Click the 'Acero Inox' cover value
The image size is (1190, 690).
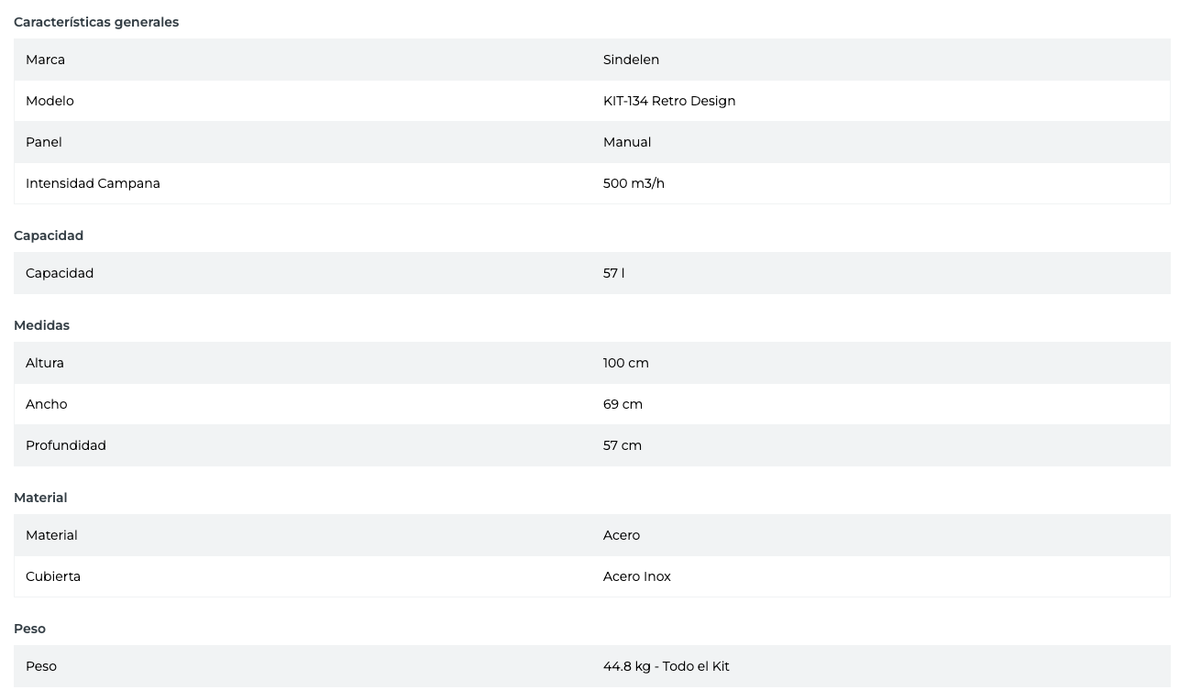click(x=636, y=576)
